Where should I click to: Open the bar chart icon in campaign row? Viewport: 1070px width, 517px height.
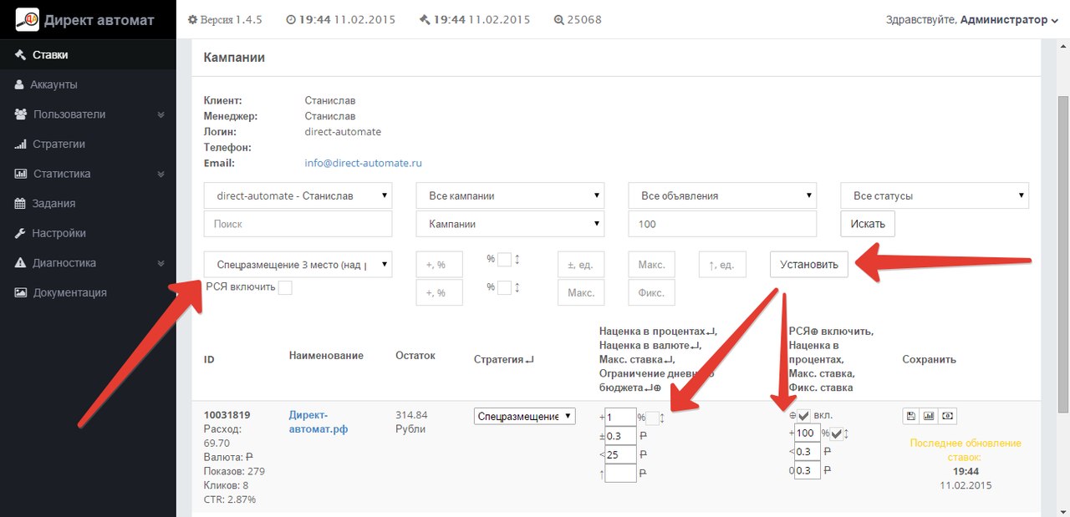click(929, 415)
